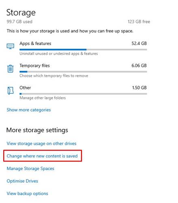Click the Temporary files trash bin icon
The width and height of the screenshot is (178, 203).
click(10, 69)
